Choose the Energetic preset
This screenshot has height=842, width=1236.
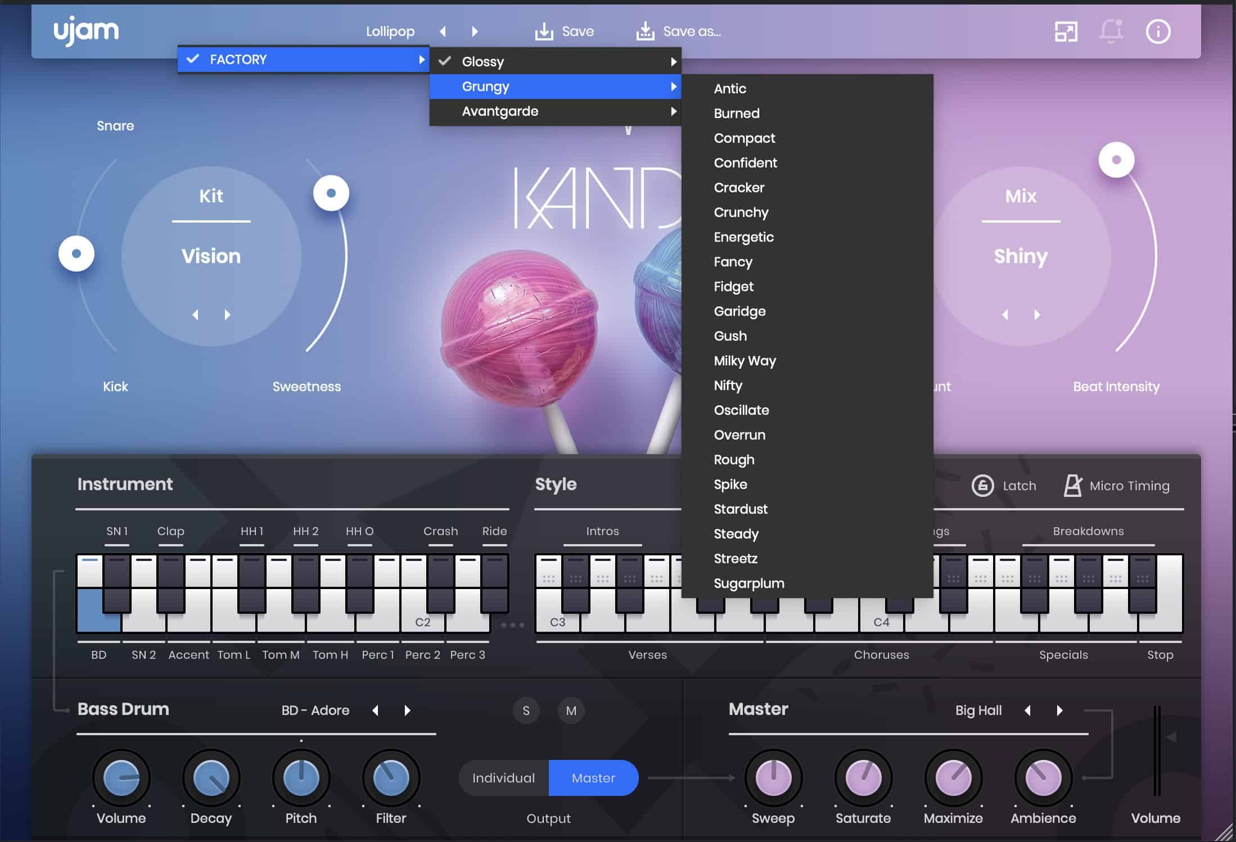pyautogui.click(x=808, y=237)
